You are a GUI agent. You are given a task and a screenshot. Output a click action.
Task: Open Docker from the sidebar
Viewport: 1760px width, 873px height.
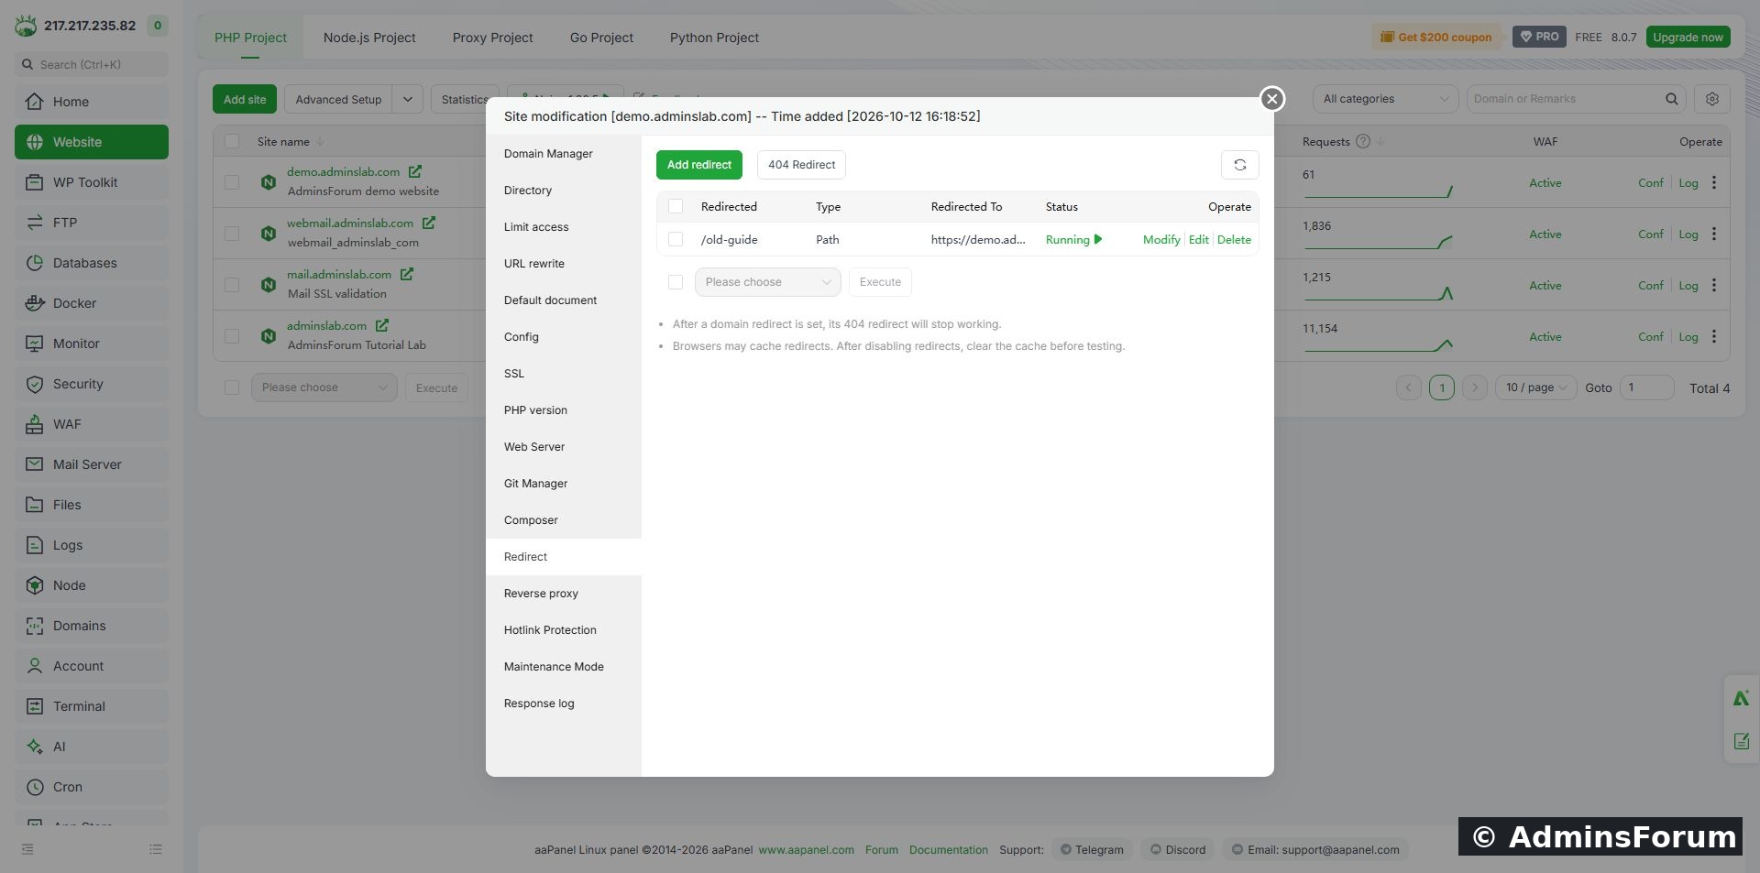[92, 303]
